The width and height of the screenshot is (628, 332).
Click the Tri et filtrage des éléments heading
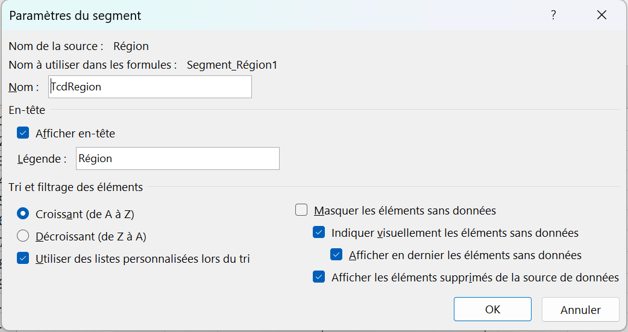pos(76,187)
